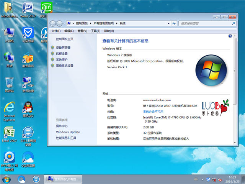The image size is (245, 184).
Task: Select the www.newluobo.com manufacturer text
Action: click(x=157, y=100)
